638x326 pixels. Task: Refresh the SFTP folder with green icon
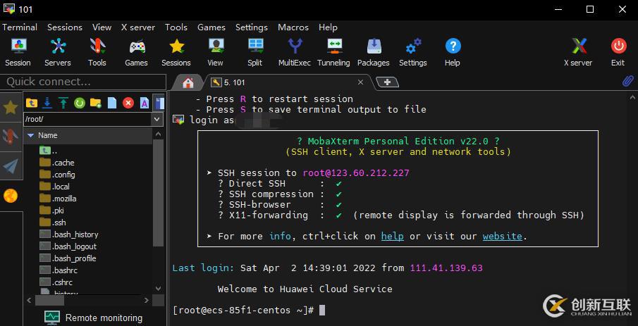80,103
